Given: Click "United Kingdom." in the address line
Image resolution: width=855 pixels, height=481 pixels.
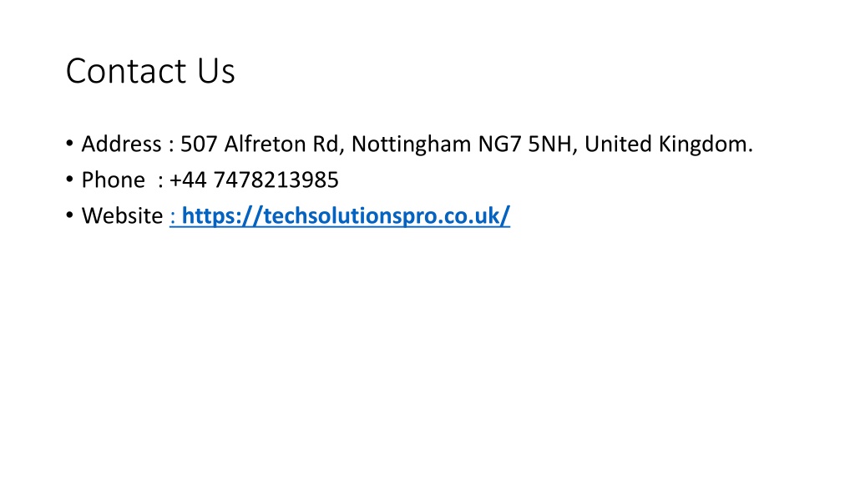Looking at the screenshot, I should (x=669, y=144).
